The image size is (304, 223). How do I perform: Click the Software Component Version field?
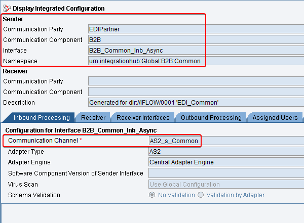226,173
